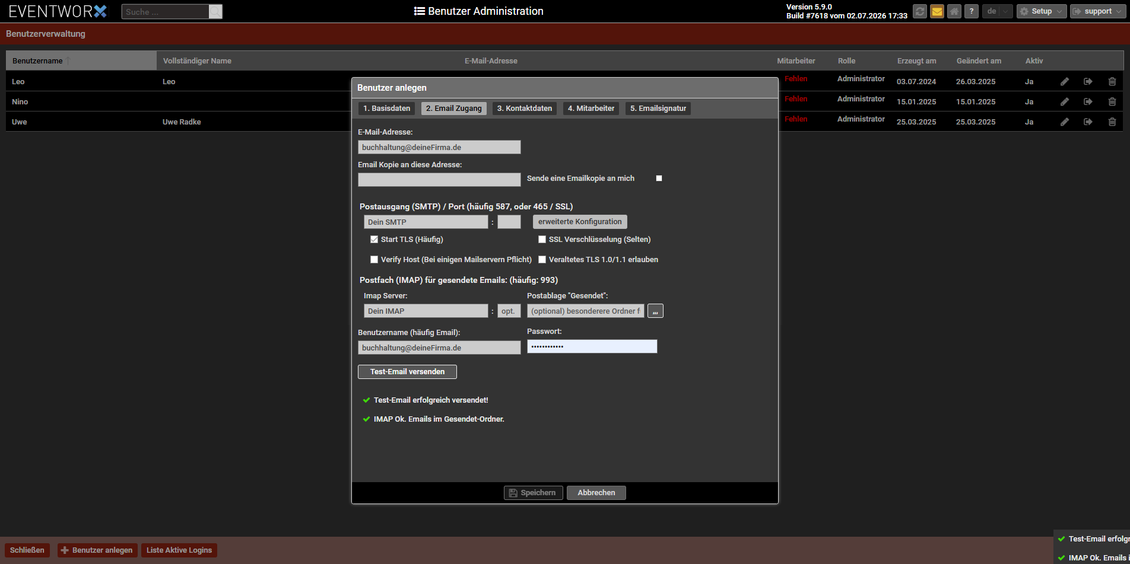Open the yellow mail envelope icon

pyautogui.click(x=937, y=11)
